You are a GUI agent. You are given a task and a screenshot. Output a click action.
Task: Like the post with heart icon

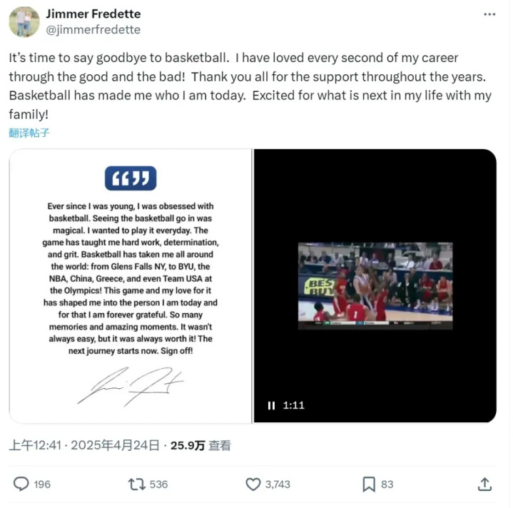point(253,484)
